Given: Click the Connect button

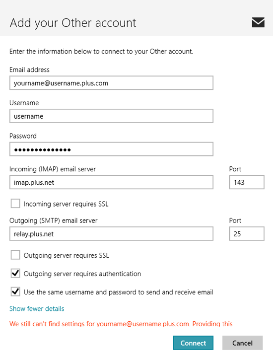Looking at the screenshot, I should (193, 343).
